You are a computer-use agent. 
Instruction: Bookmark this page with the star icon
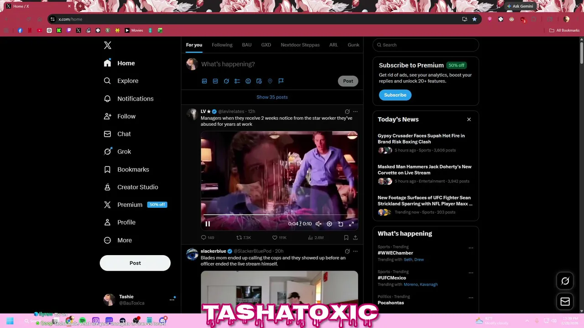point(474,19)
